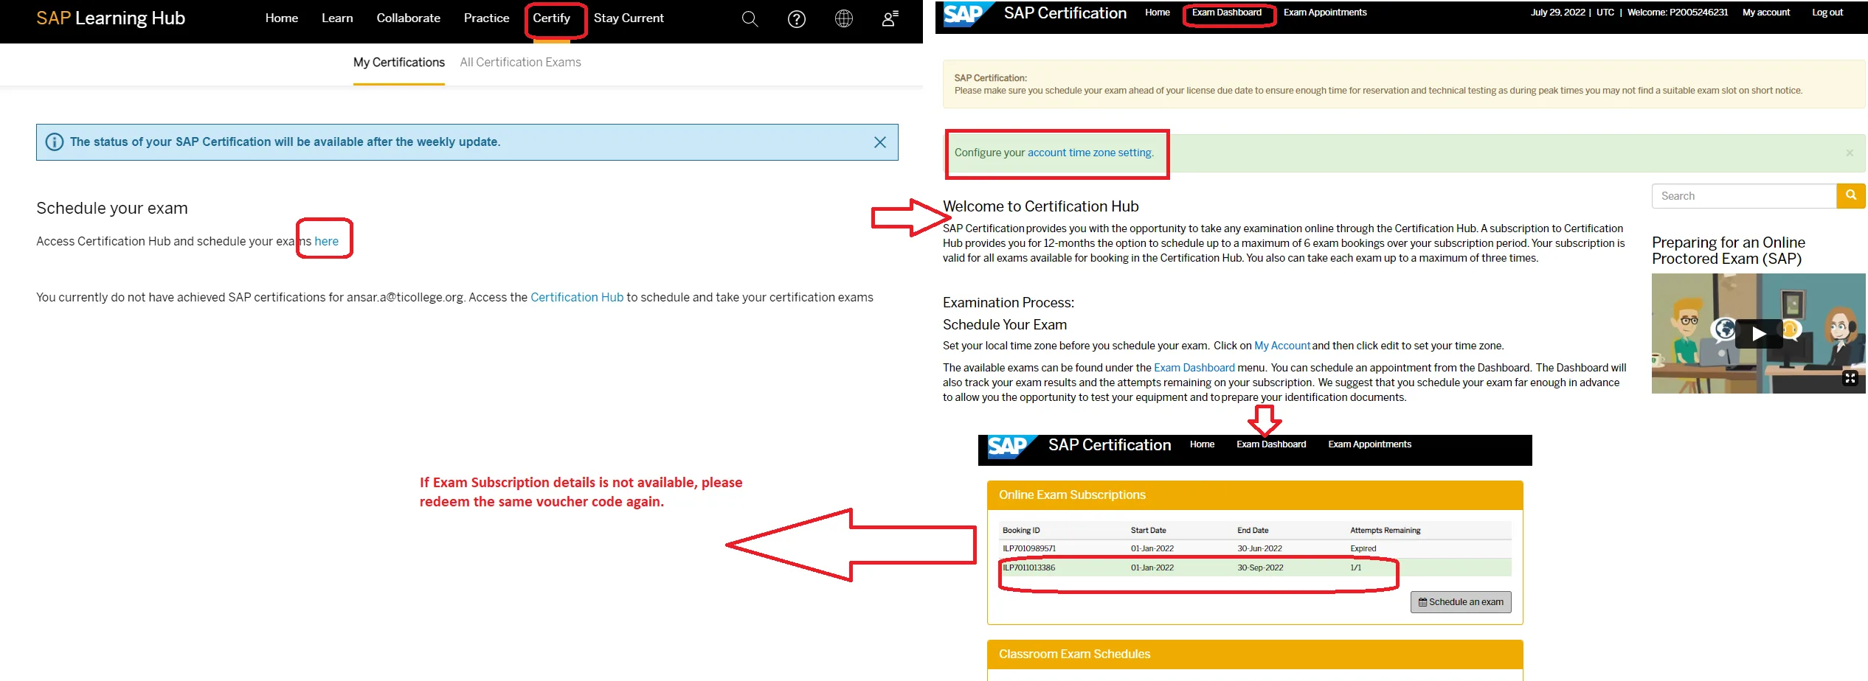
Task: Open the help question-mark icon
Action: tap(797, 19)
